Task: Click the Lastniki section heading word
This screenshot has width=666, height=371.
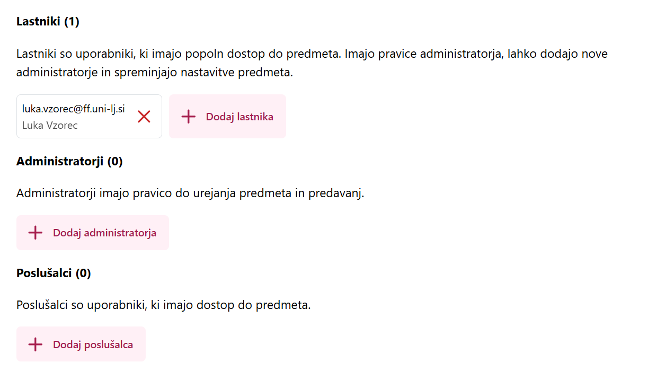Action: [39, 22]
